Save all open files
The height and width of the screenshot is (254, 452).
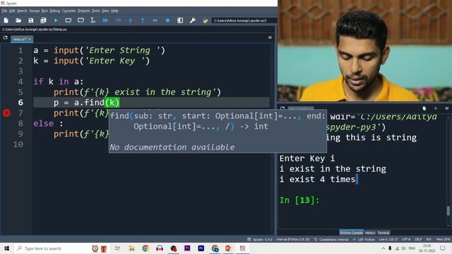click(x=43, y=20)
